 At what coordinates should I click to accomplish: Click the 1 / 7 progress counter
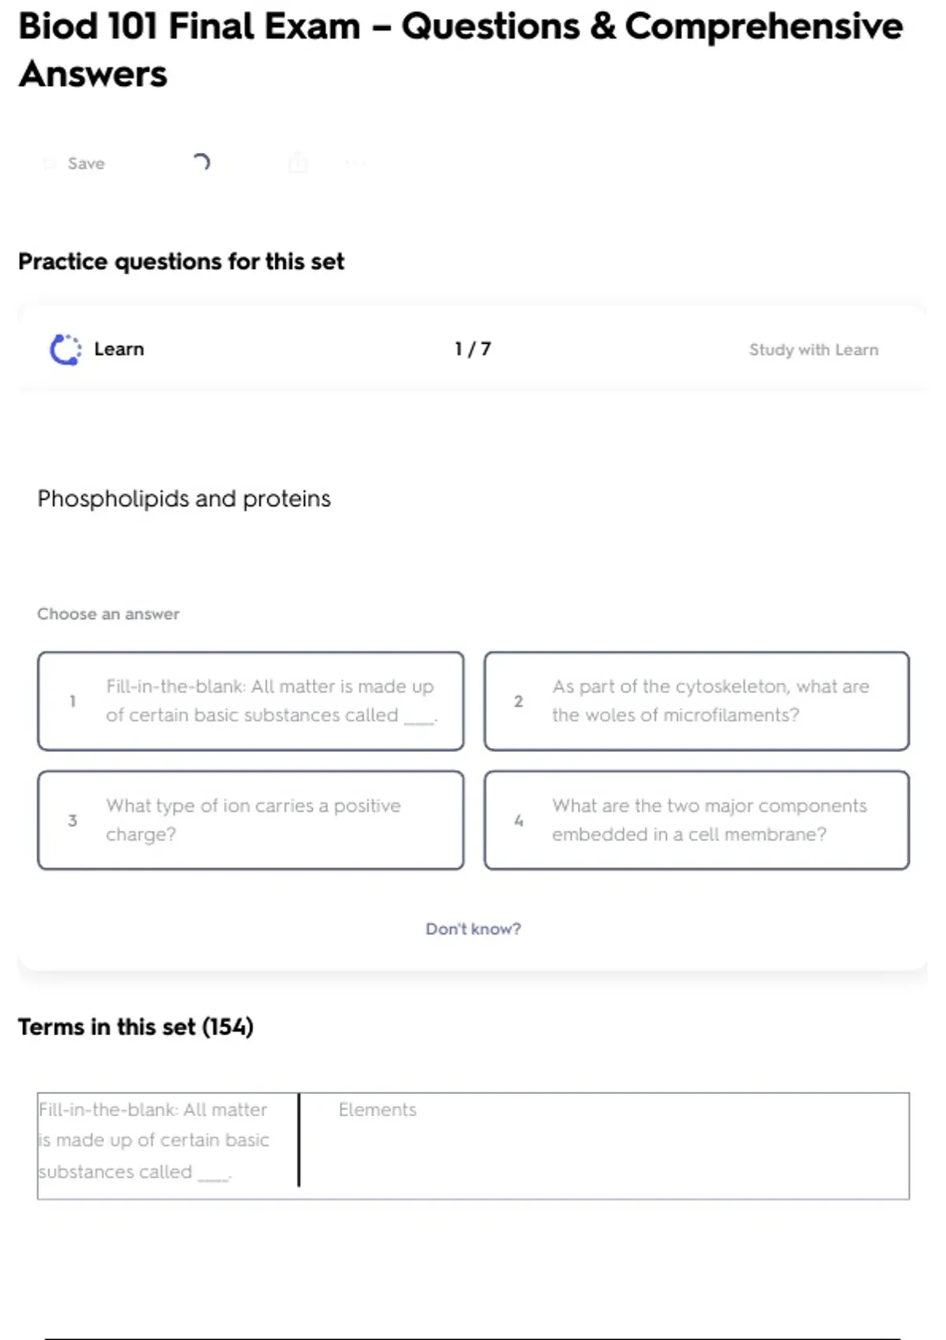tap(472, 349)
